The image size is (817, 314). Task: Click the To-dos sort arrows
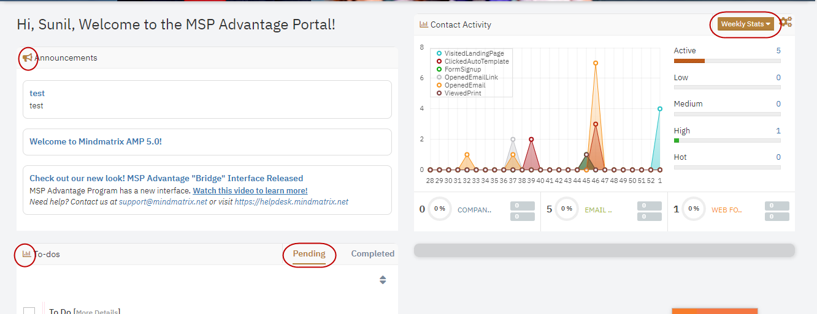point(383,280)
